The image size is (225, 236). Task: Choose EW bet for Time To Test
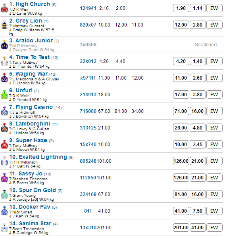click(214, 61)
